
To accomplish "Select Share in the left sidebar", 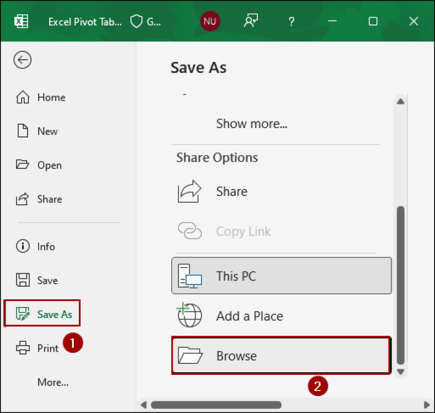I will tap(39, 199).
